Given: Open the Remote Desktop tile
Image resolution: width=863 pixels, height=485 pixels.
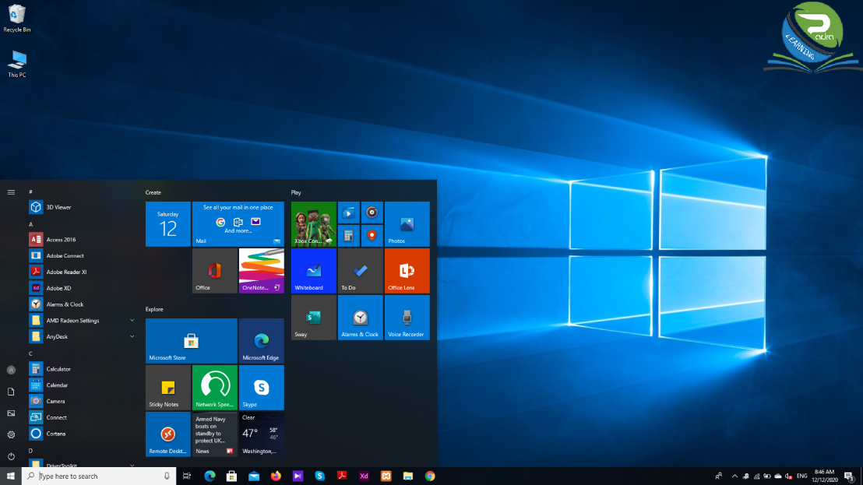Looking at the screenshot, I should [168, 434].
